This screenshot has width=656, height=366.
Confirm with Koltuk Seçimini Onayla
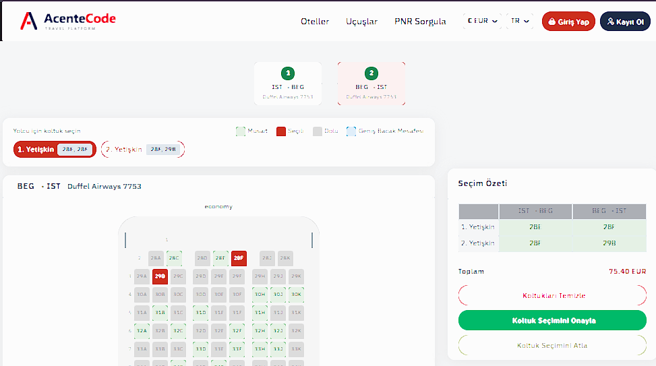[552, 320]
